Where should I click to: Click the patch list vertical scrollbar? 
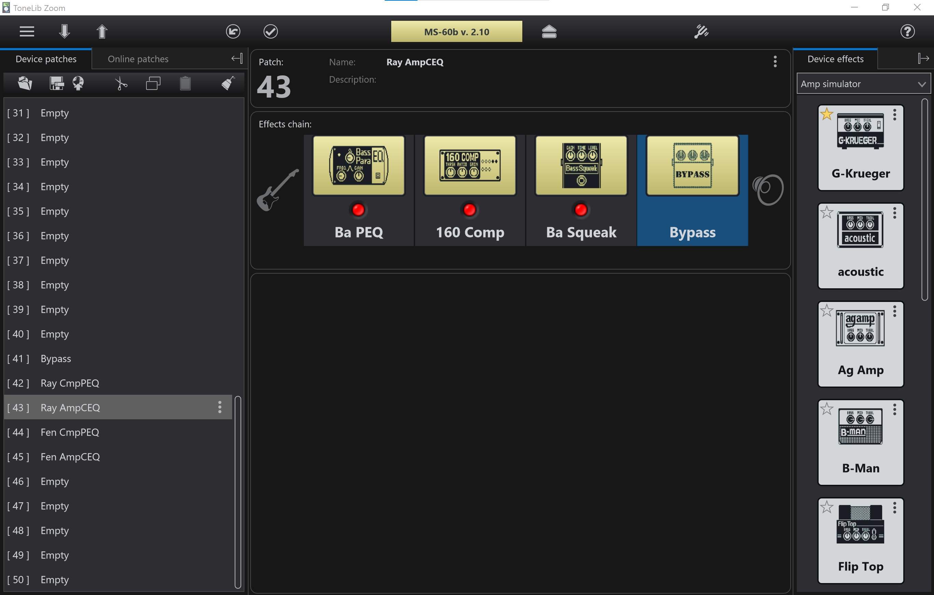238,492
